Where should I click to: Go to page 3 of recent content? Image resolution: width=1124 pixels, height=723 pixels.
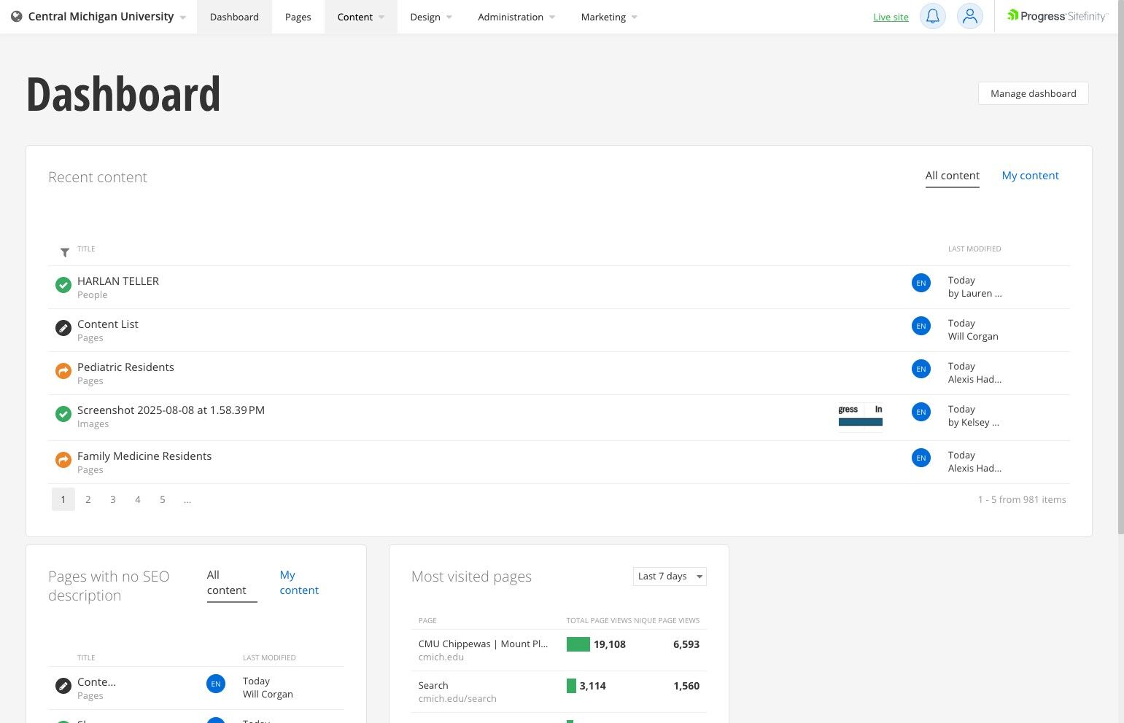[113, 499]
